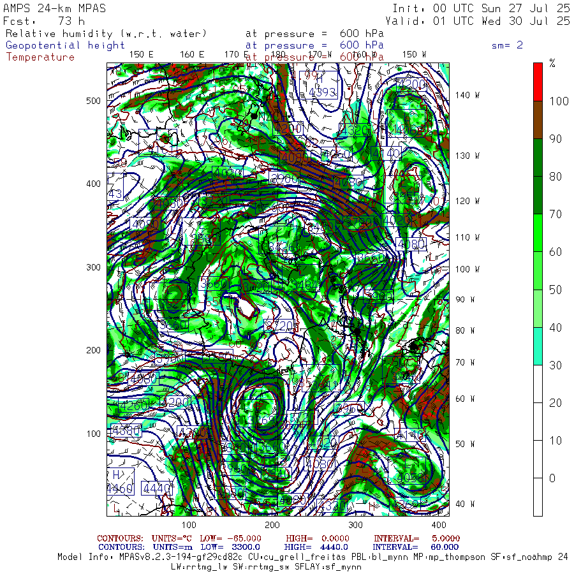Pick the light green 40–50% legend segment
The image size is (574, 574).
point(538,308)
